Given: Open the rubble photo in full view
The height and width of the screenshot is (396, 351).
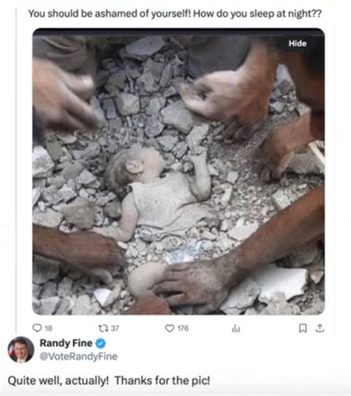Looking at the screenshot, I should pos(178,171).
